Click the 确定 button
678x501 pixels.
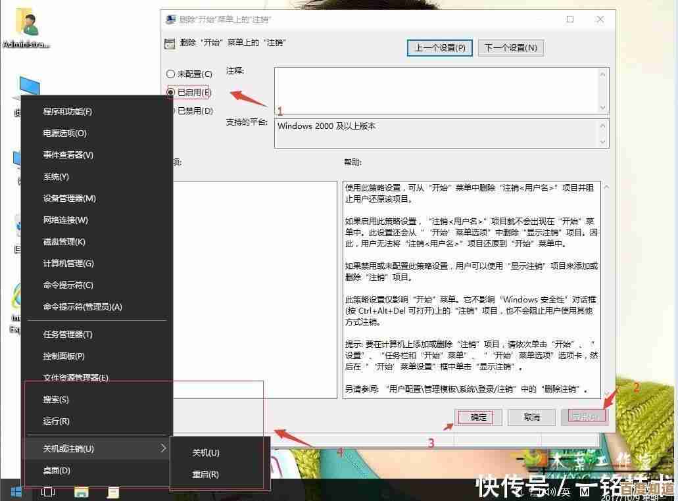coord(479,418)
